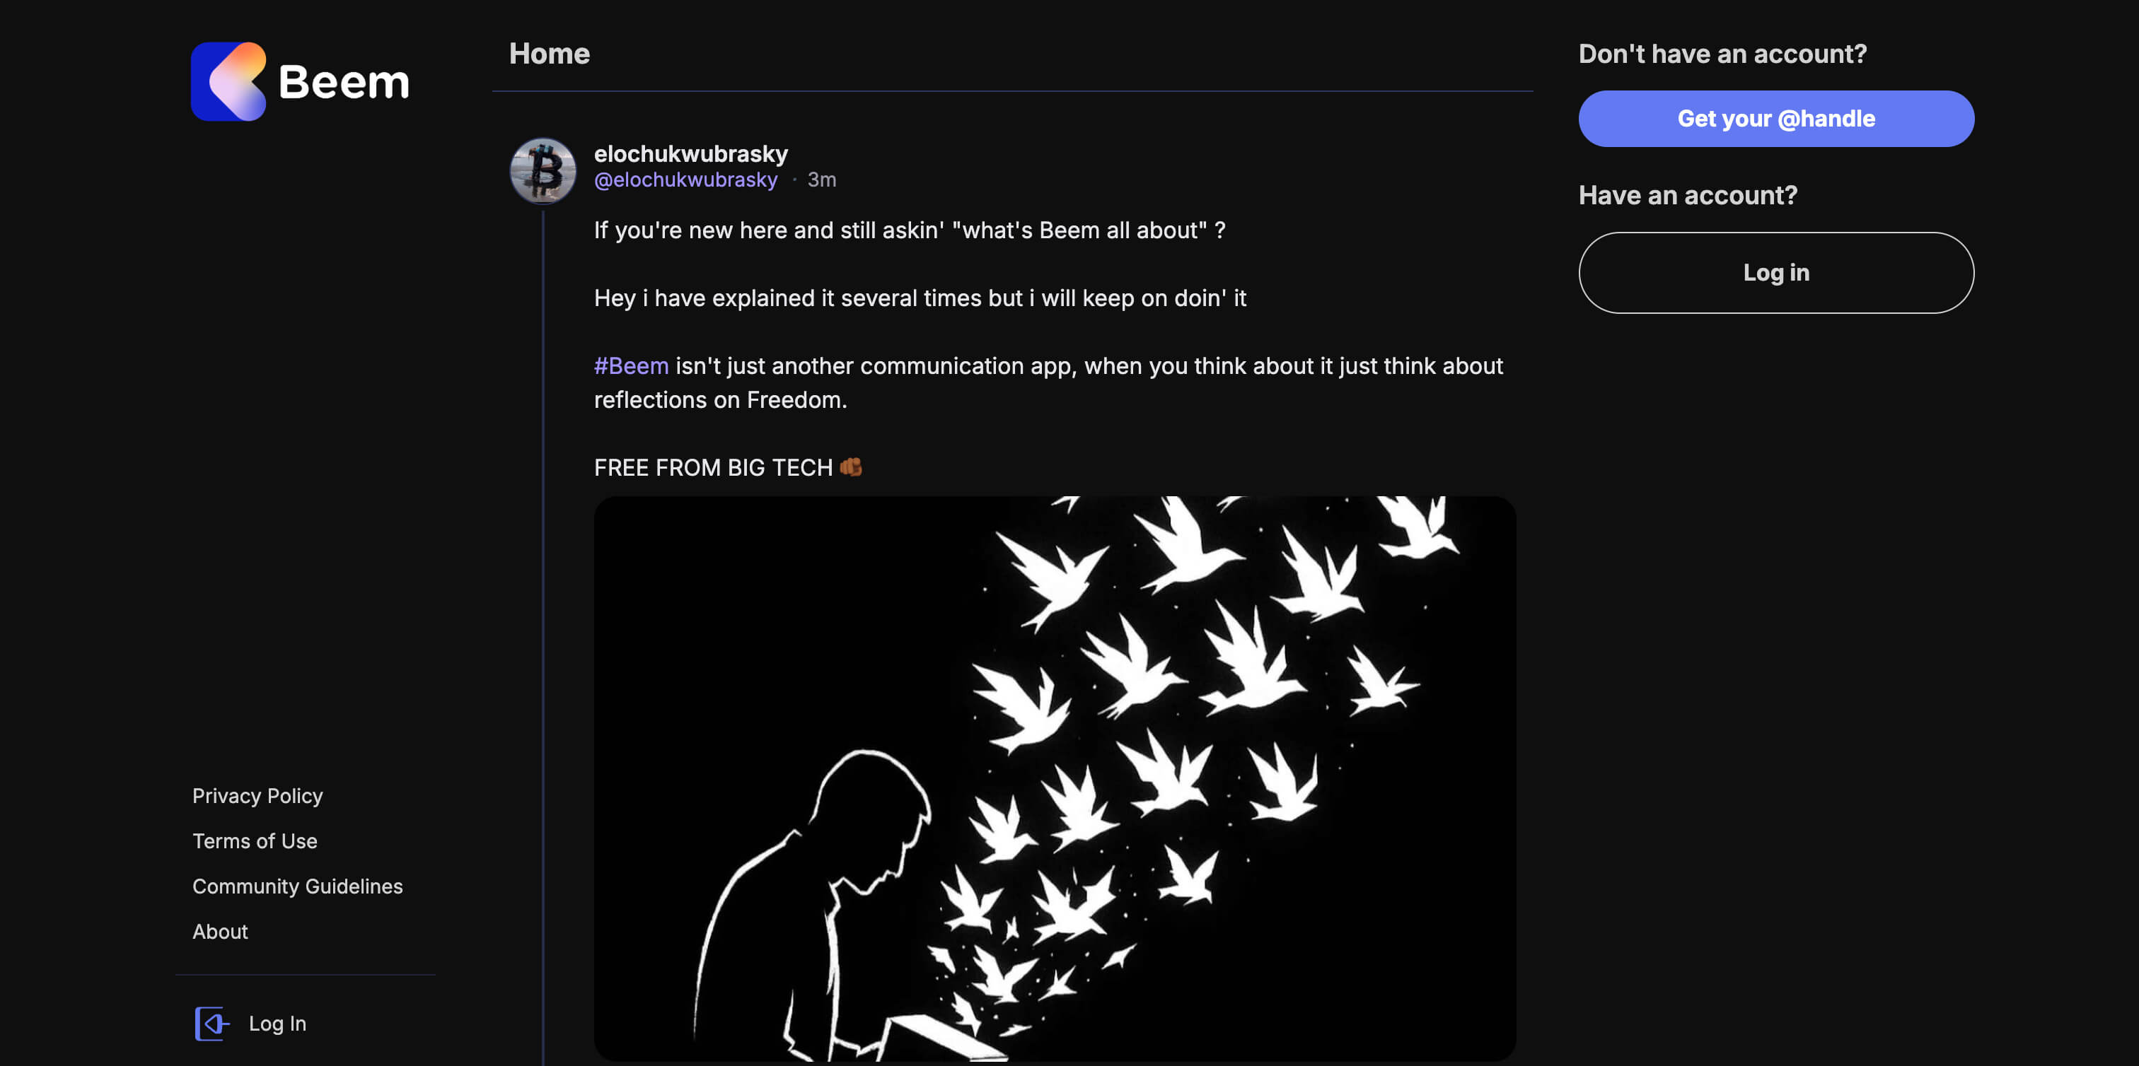Image resolution: width=2139 pixels, height=1066 pixels.
Task: Click the @elochukwubrasky handle link
Action: point(685,179)
